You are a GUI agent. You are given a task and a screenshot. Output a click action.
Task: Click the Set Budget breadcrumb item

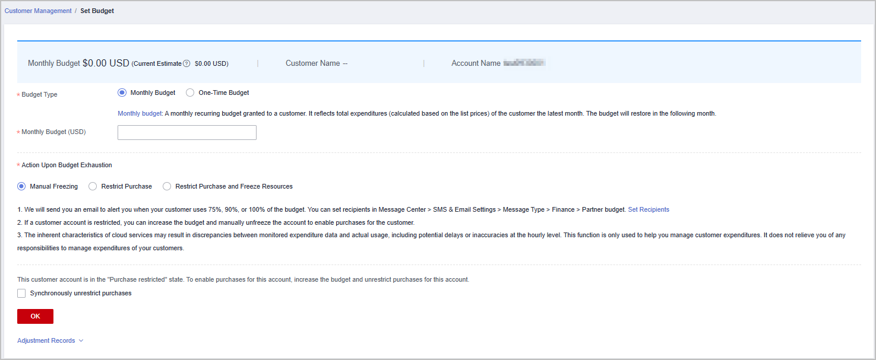tap(97, 11)
